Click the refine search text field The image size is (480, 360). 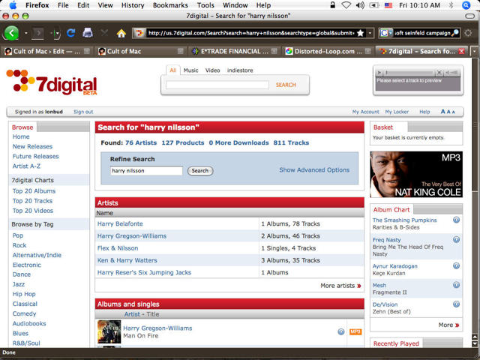pyautogui.click(x=146, y=170)
